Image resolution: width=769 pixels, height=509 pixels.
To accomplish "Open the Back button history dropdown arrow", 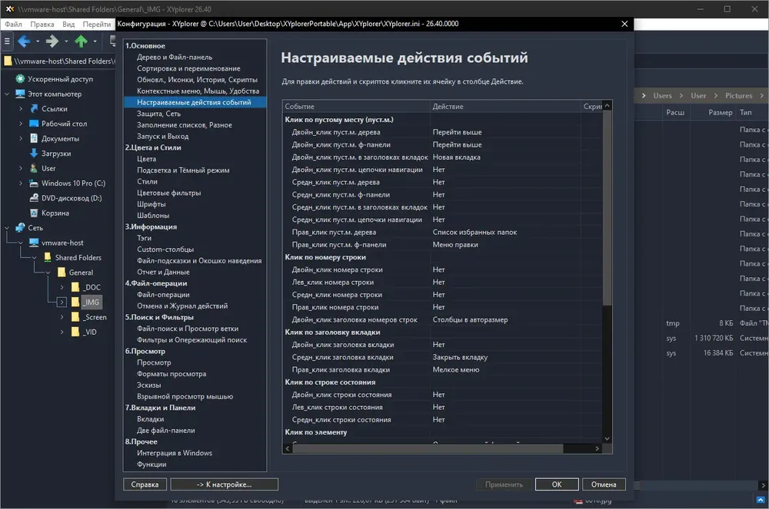I will coord(38,41).
